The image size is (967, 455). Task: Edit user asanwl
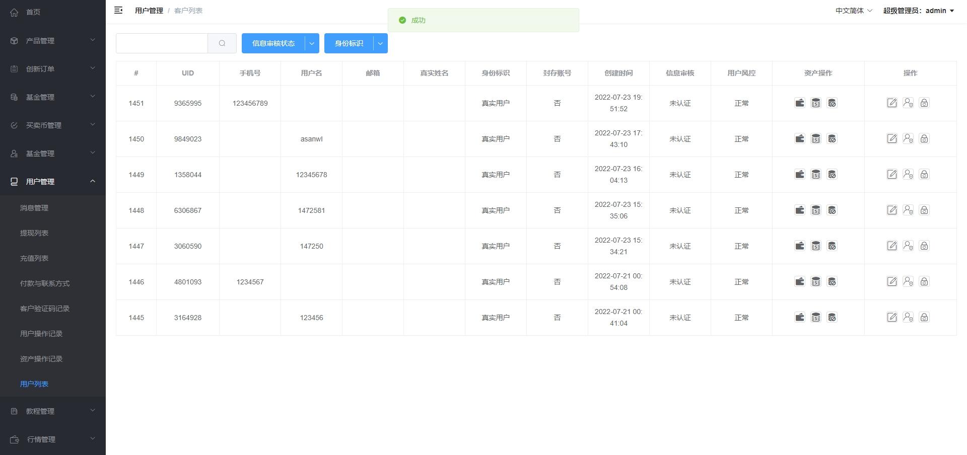(x=892, y=138)
